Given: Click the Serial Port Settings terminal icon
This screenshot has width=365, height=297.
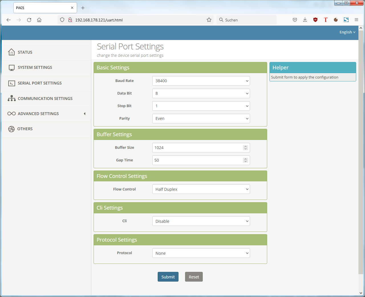Looking at the screenshot, I should 12,83.
